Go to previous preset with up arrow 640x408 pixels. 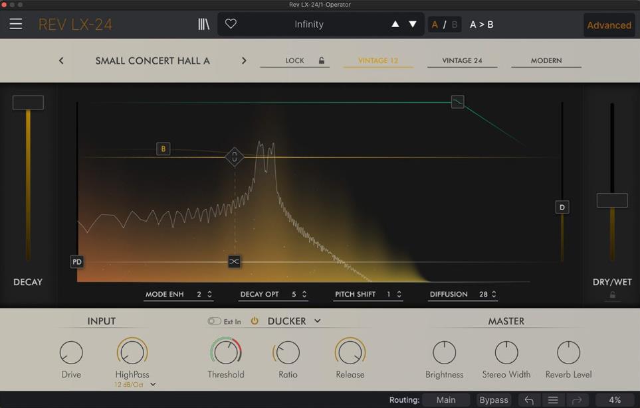(x=395, y=24)
